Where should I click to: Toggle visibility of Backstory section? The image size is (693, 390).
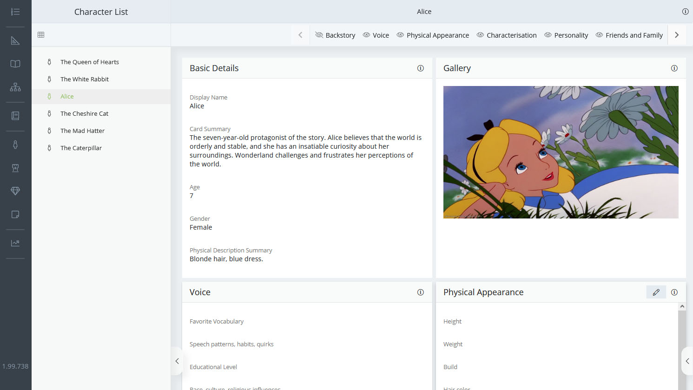click(x=335, y=35)
